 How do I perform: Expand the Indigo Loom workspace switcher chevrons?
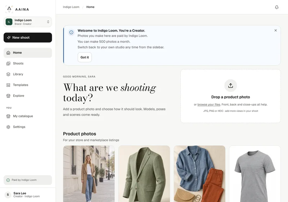click(48, 22)
